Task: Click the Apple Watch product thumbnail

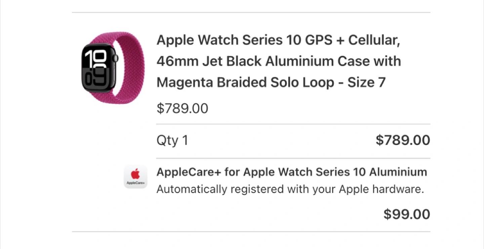Action: tap(113, 67)
